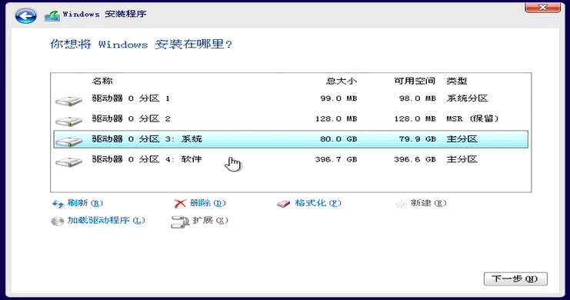The image size is (570, 300).
Task: Select 驱动器 0 分区 4: 软件 row
Action: 291,160
